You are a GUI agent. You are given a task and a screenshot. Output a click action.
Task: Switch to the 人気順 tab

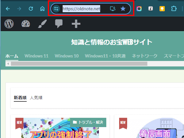(x=36, y=98)
